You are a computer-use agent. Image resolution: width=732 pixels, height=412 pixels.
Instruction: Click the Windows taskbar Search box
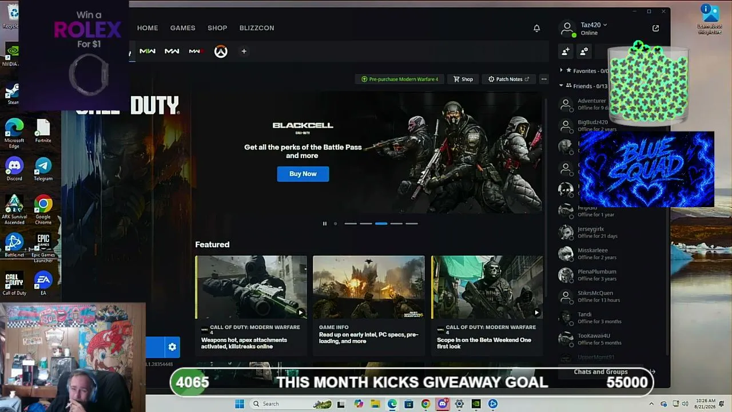coord(292,404)
